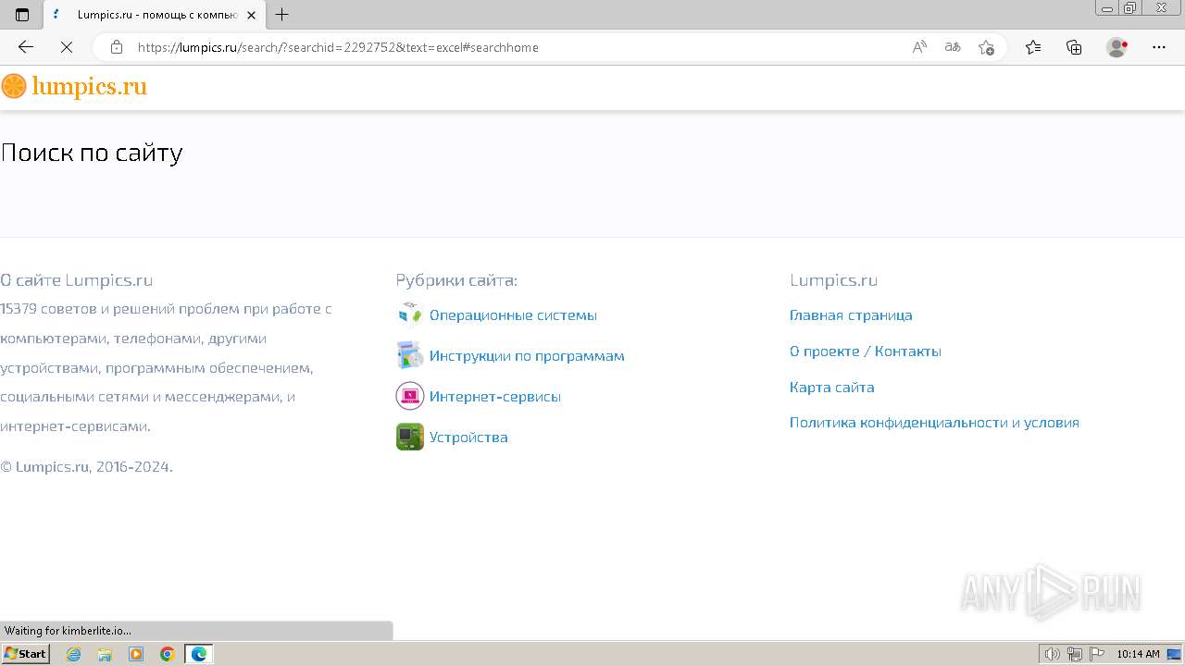The height and width of the screenshot is (666, 1185).
Task: Open the translate page icon
Action: 953,47
